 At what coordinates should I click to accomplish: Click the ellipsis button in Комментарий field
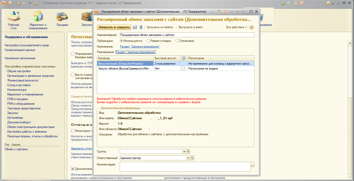tap(252, 165)
